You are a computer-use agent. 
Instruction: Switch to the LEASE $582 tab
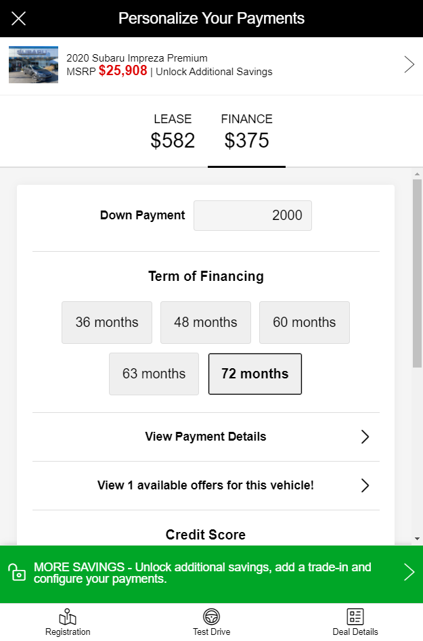coord(173,132)
